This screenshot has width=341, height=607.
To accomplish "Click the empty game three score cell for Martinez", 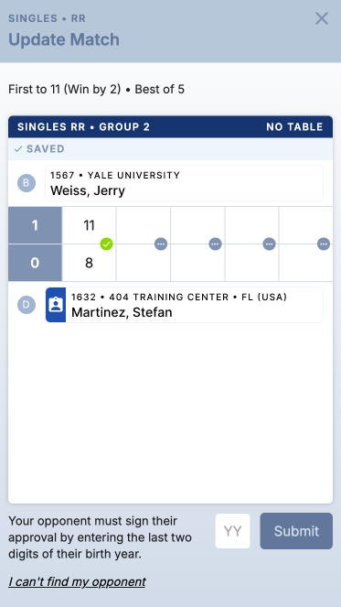I will 197,263.
